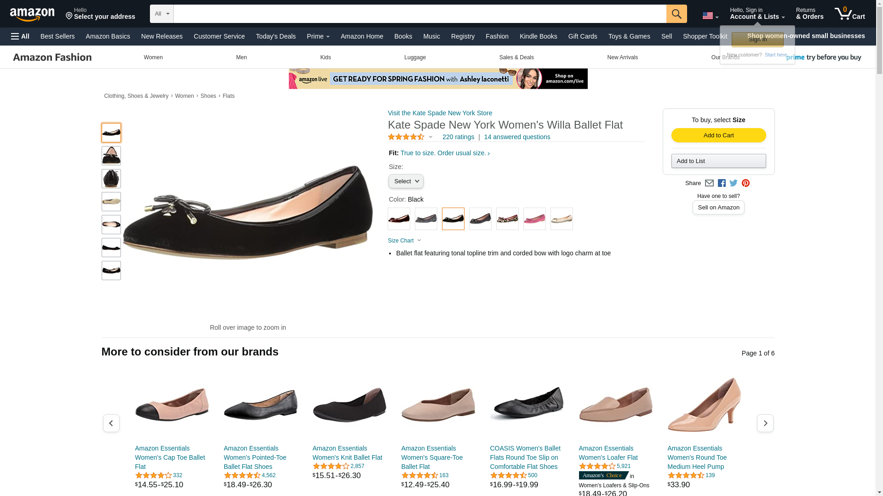Open the All hamburger menu
883x496 pixels.
tap(20, 36)
